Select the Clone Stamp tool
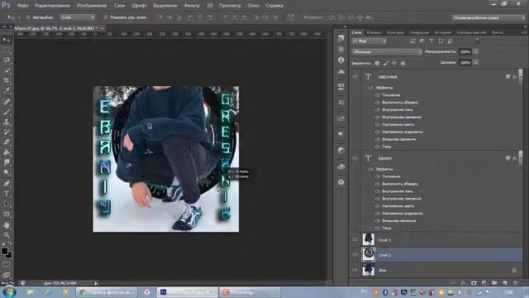 coord(7,122)
